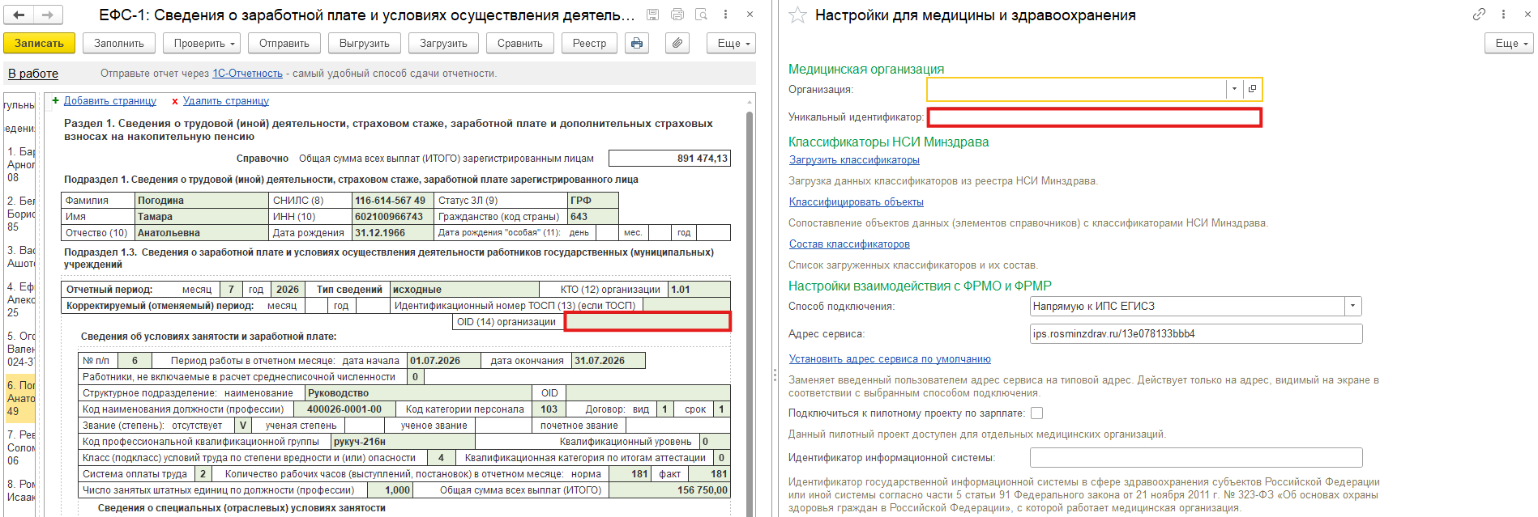The image size is (1538, 517).
Task: Click Установить адрес сервиса по умолчанию link
Action: point(890,359)
